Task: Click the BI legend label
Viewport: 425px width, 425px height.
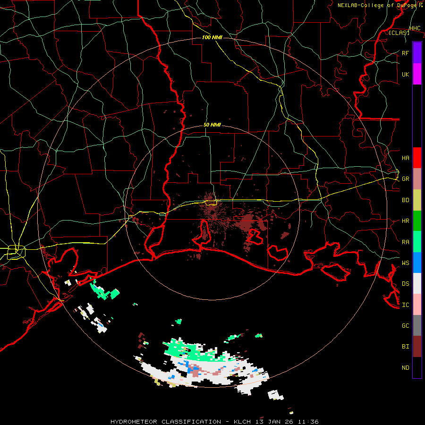Action: pos(405,347)
